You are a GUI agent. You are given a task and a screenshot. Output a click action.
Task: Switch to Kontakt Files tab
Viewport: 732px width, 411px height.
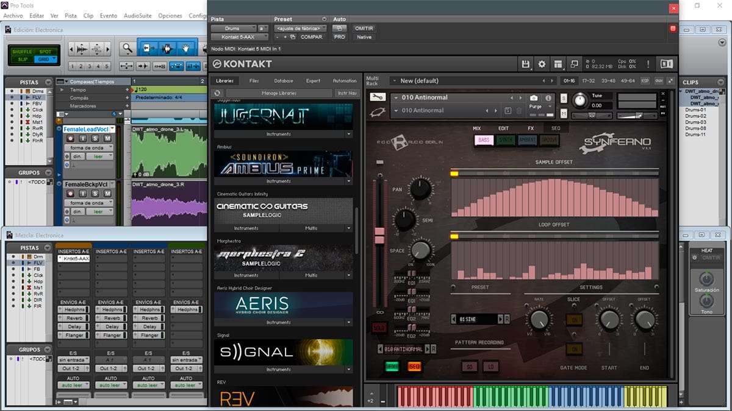pyautogui.click(x=254, y=80)
